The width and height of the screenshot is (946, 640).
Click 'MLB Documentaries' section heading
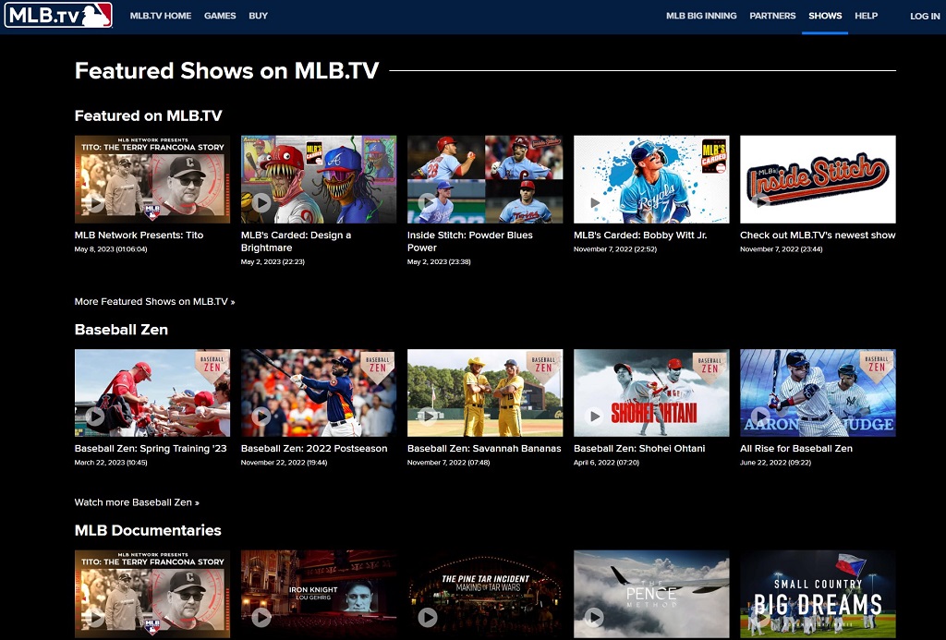(147, 530)
